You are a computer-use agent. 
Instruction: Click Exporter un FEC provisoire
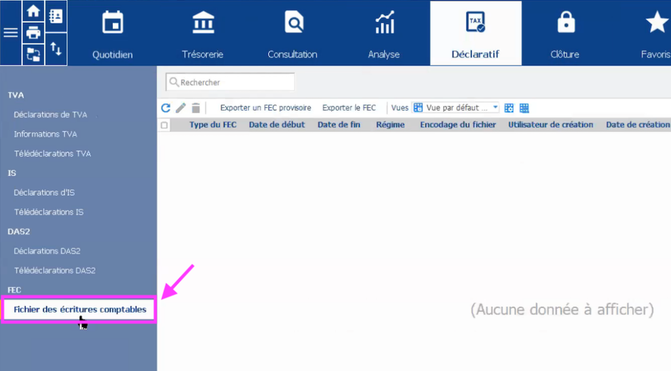pos(266,108)
